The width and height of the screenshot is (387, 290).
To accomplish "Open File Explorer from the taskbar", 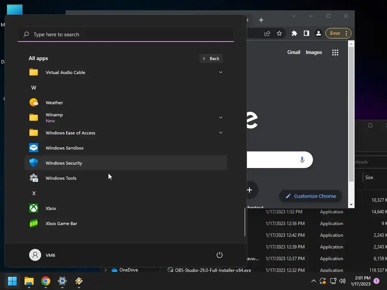I will 29,281.
